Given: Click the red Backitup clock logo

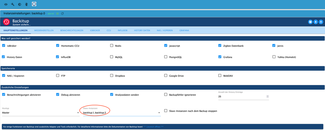Looking at the screenshot, I should (x=6, y=22).
